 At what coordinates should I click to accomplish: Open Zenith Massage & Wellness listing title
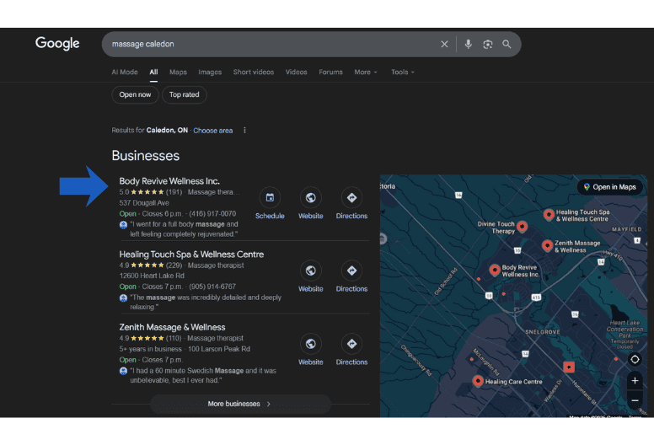click(172, 327)
